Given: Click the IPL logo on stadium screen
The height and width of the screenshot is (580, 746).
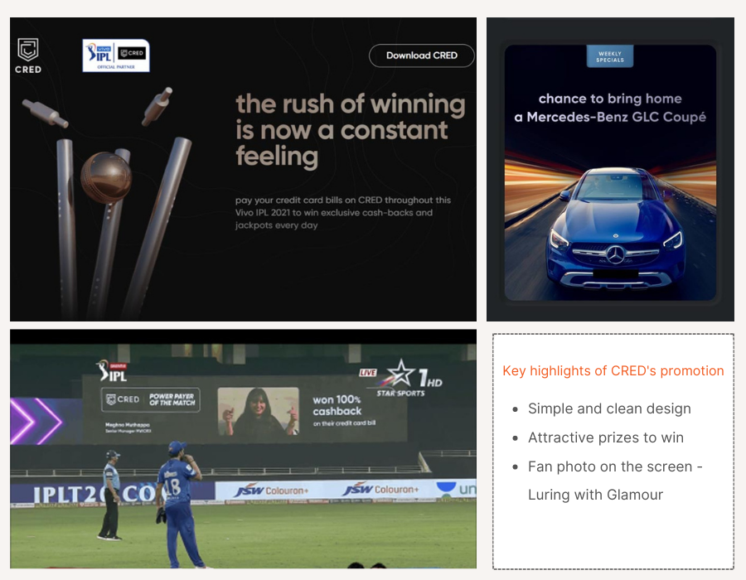Looking at the screenshot, I should click(x=112, y=371).
